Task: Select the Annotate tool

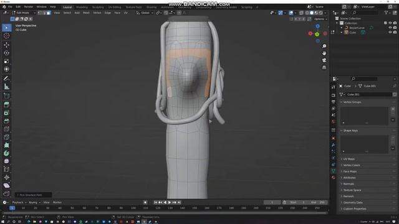Action: [x=7, y=78]
